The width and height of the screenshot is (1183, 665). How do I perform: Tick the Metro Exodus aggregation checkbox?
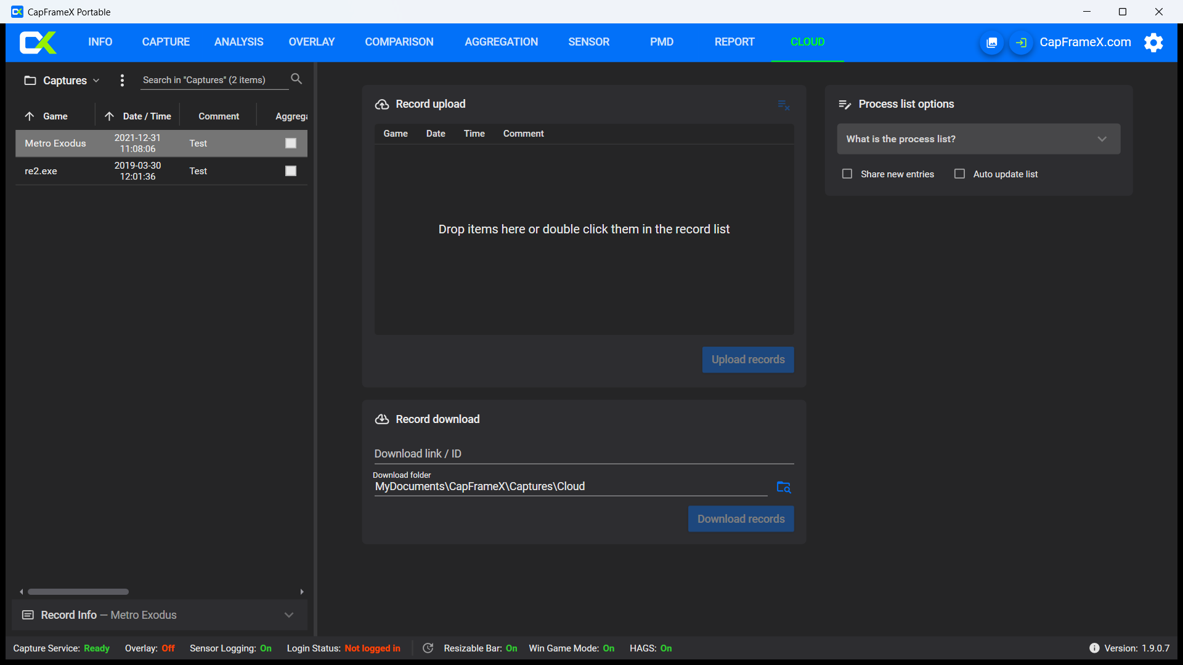pyautogui.click(x=291, y=143)
